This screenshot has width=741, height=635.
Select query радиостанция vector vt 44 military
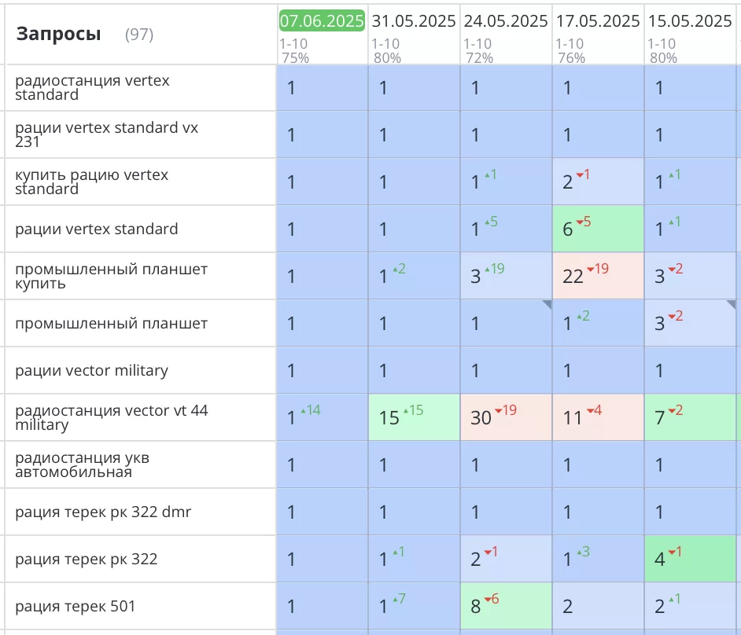[x=111, y=417]
